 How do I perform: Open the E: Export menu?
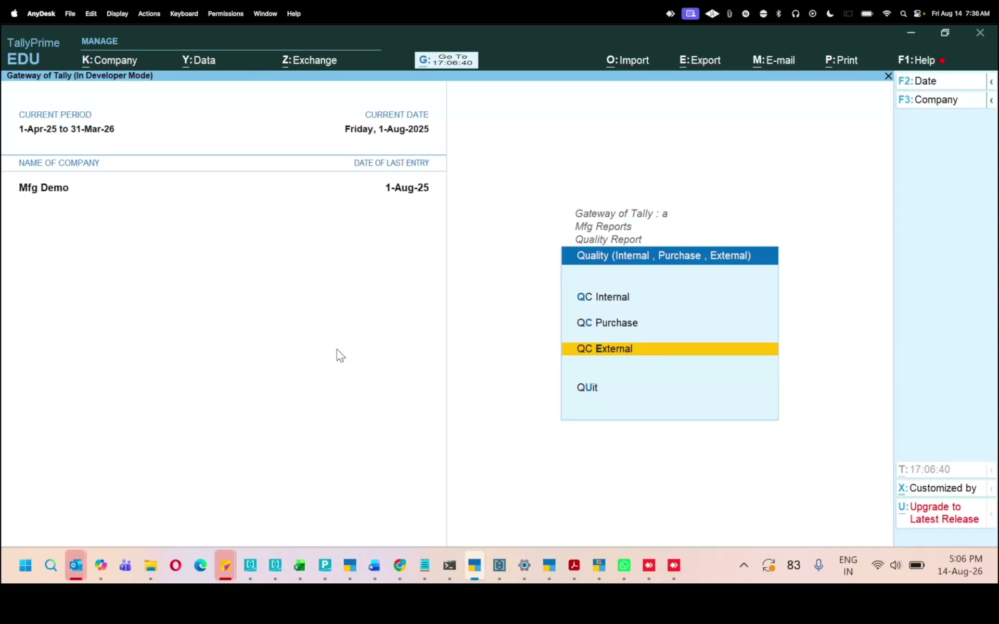coord(700,60)
